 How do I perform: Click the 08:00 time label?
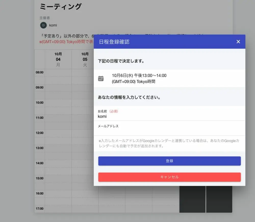40,72
